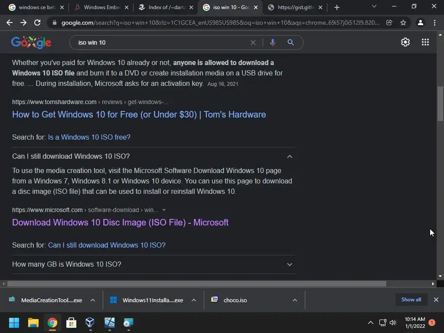Go to the Google homepage via logo
This screenshot has height=333, width=444.
[x=31, y=42]
